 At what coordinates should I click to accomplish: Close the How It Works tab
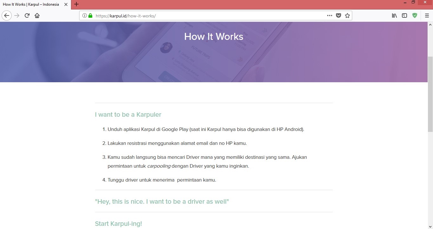66,4
